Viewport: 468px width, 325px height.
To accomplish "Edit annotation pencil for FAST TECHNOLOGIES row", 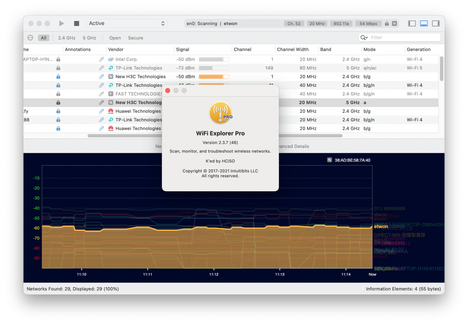I will 101,94.
